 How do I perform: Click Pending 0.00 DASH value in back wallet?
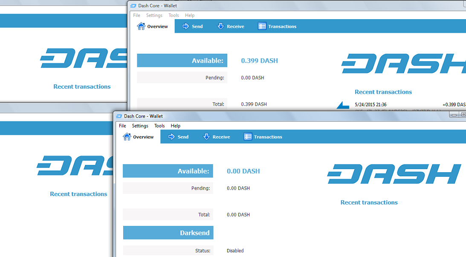[x=253, y=78]
